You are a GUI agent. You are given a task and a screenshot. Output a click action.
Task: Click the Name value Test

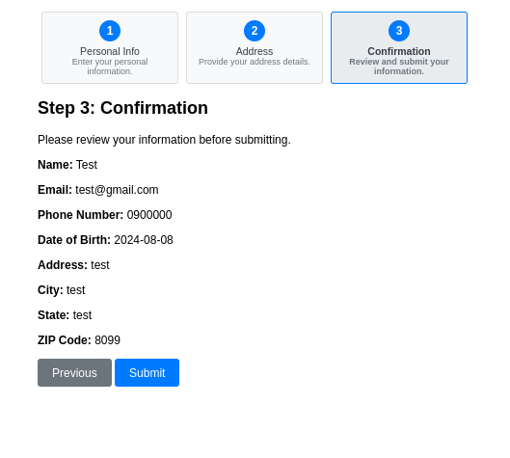[87, 165]
